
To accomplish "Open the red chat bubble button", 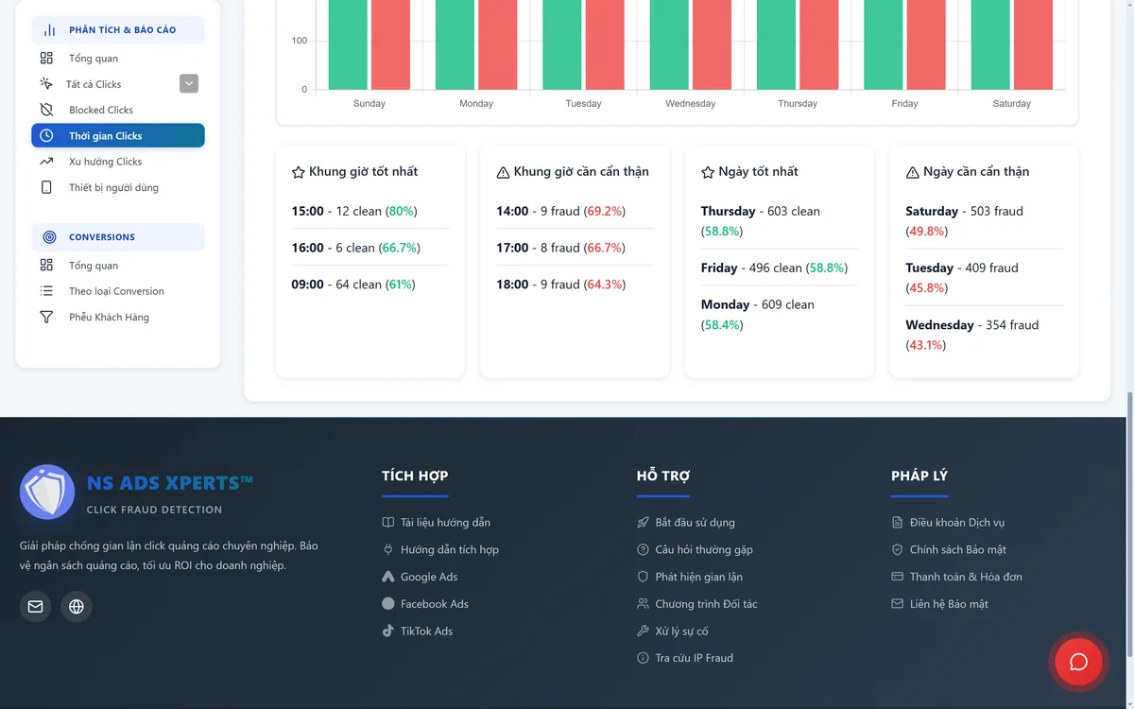I will pos(1078,662).
